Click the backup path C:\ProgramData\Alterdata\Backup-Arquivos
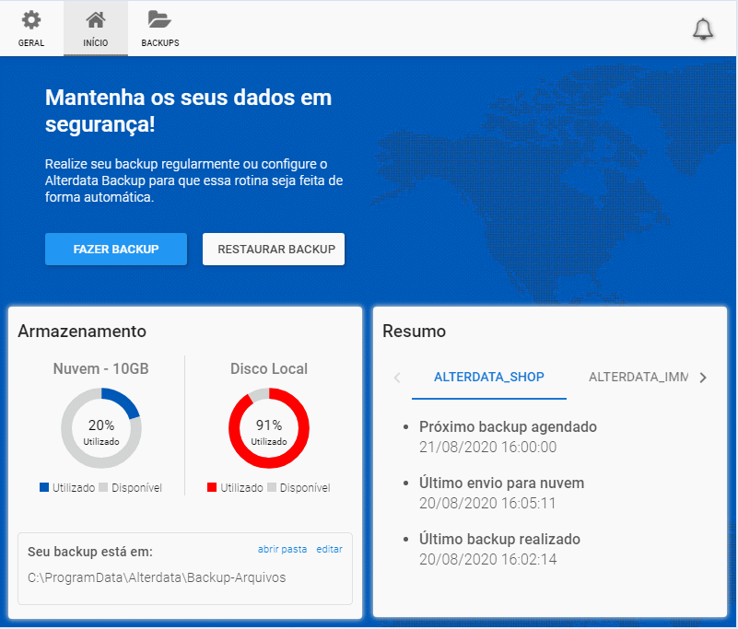This screenshot has height=629, width=738. [x=157, y=577]
